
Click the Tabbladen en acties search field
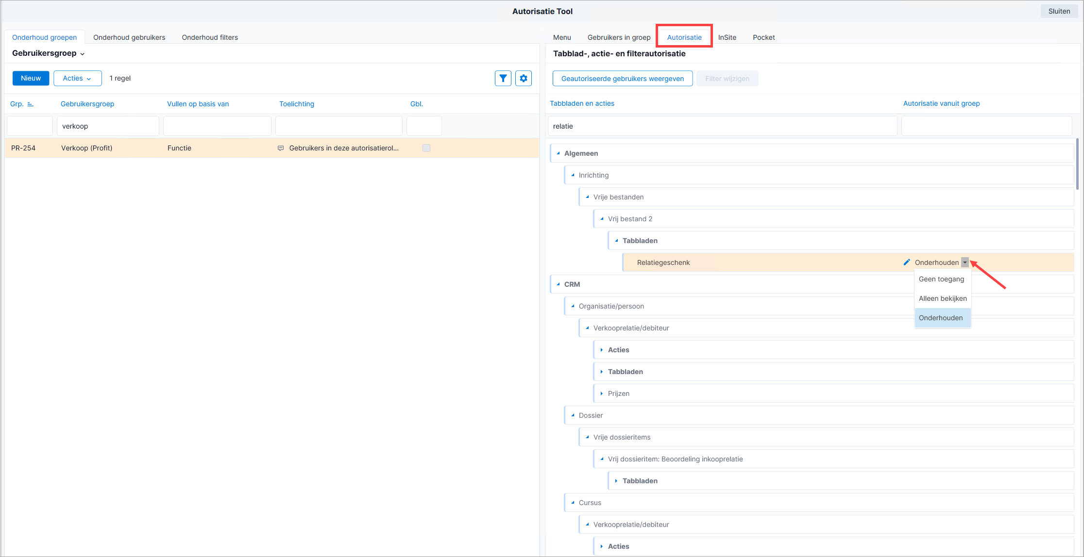722,126
